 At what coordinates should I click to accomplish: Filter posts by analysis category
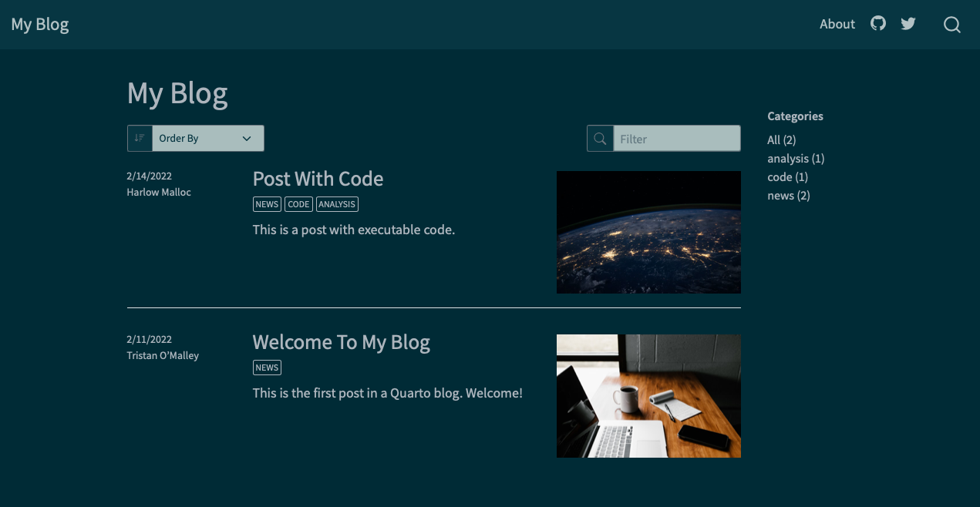[795, 158]
